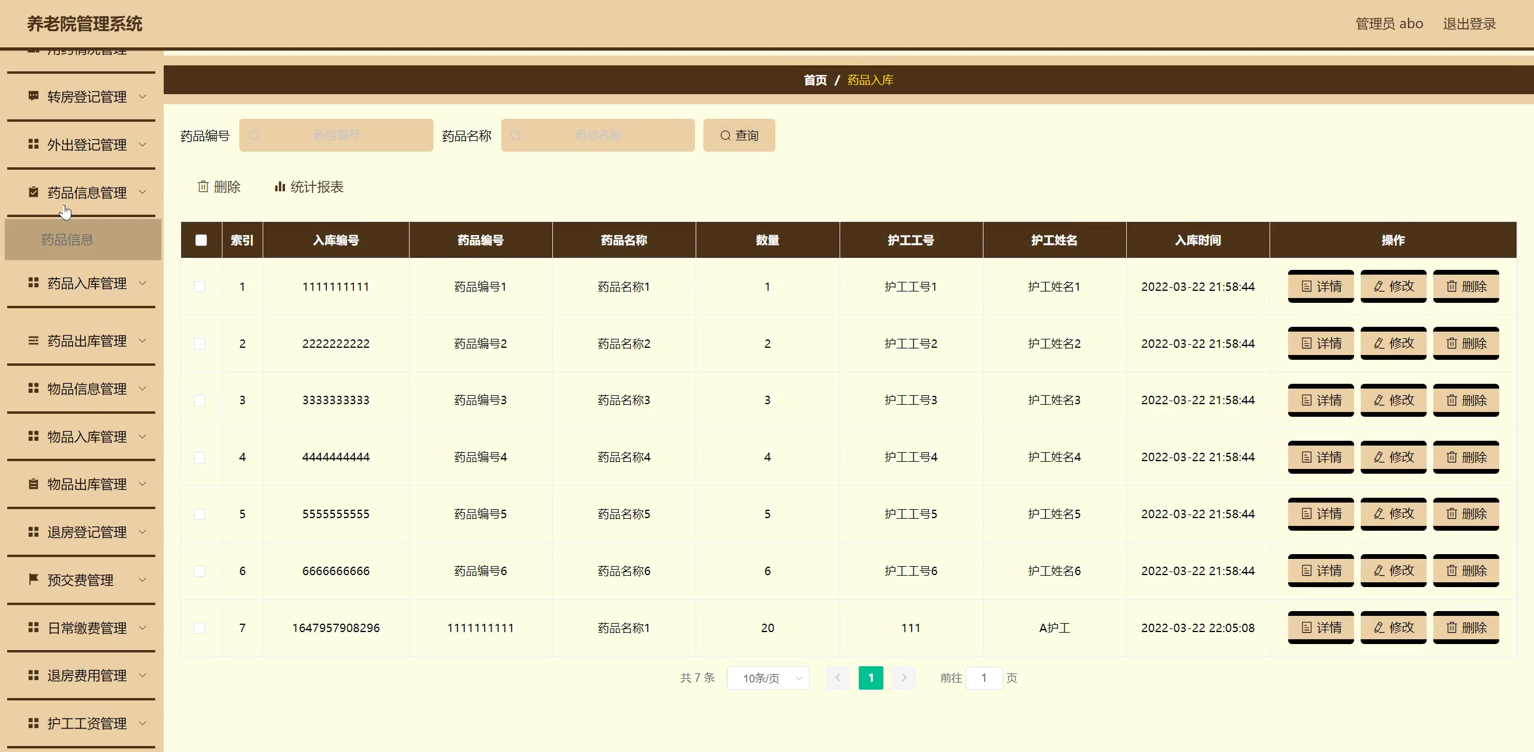Open the 10条/页 page size dropdown
The height and width of the screenshot is (752, 1534).
click(x=768, y=678)
